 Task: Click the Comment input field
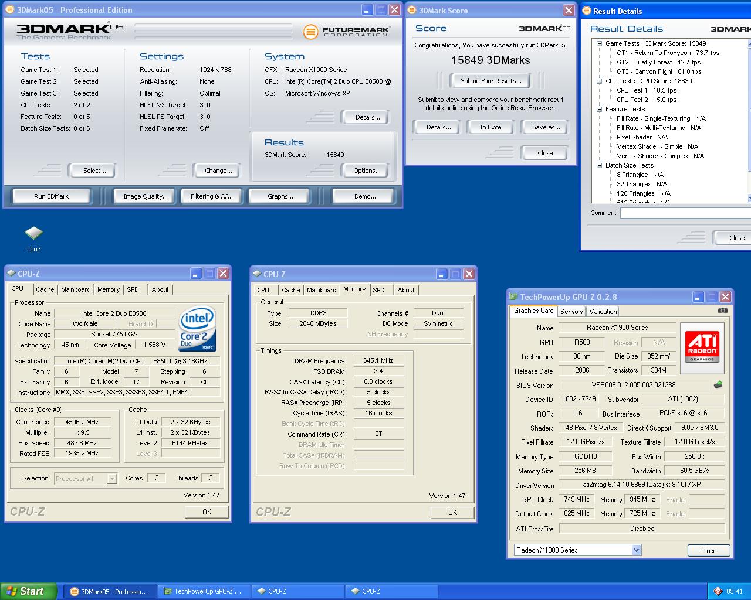click(x=685, y=213)
